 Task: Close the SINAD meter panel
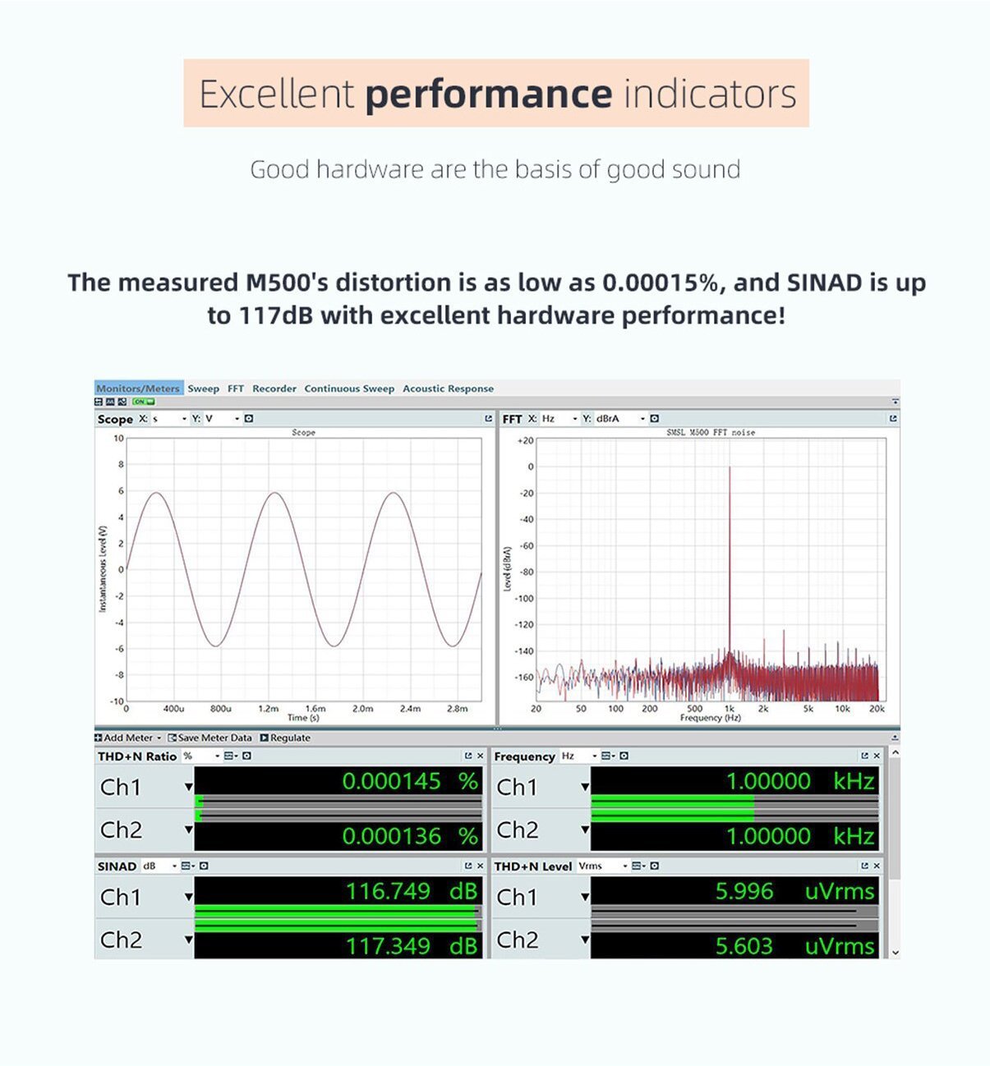481,866
